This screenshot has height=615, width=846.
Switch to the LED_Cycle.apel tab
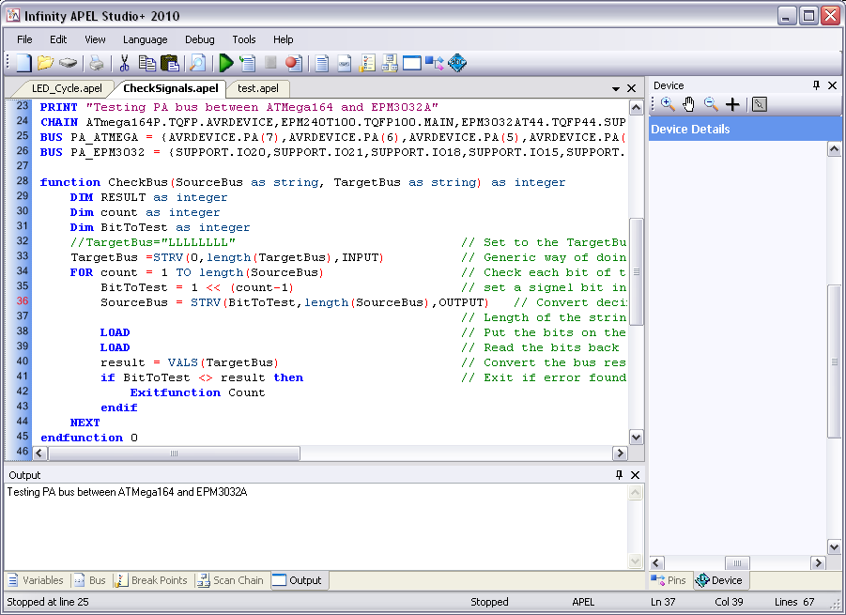66,88
